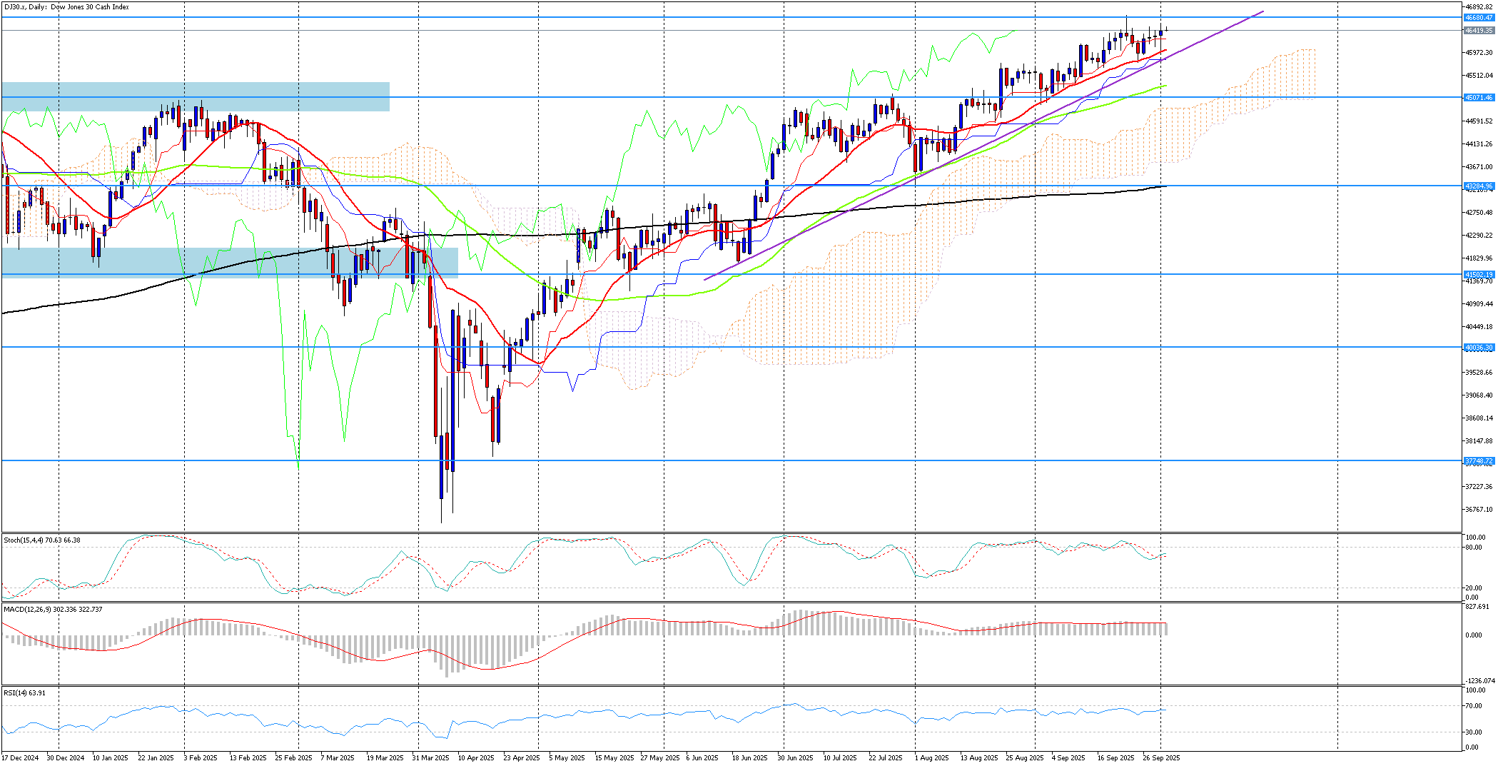Click the '15 May 2025' date label

point(614,758)
